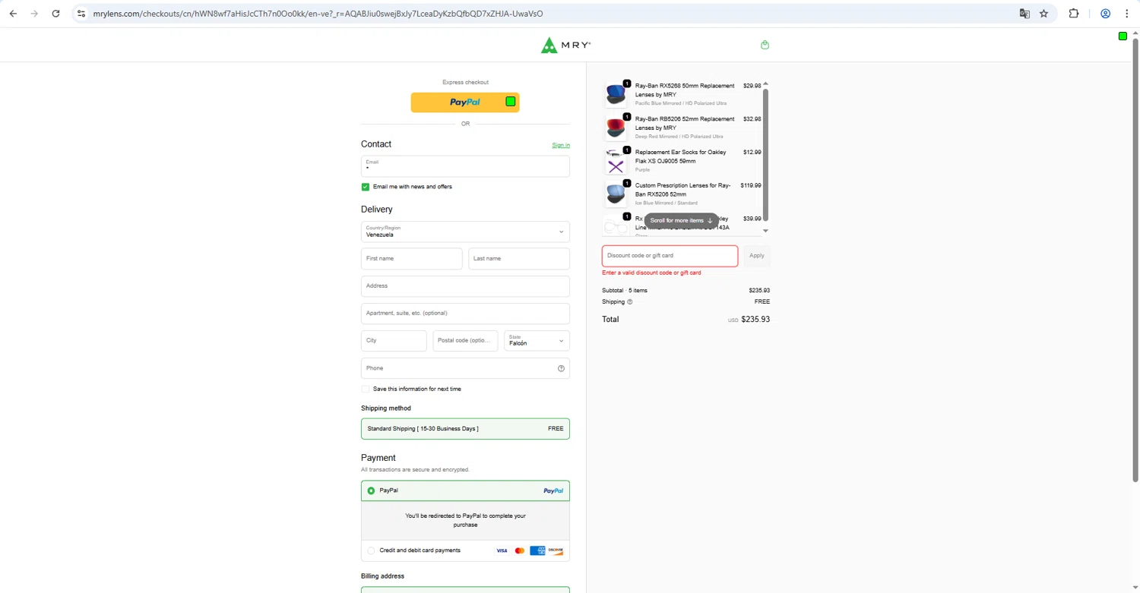Open the translate page icon

pos(1024,14)
